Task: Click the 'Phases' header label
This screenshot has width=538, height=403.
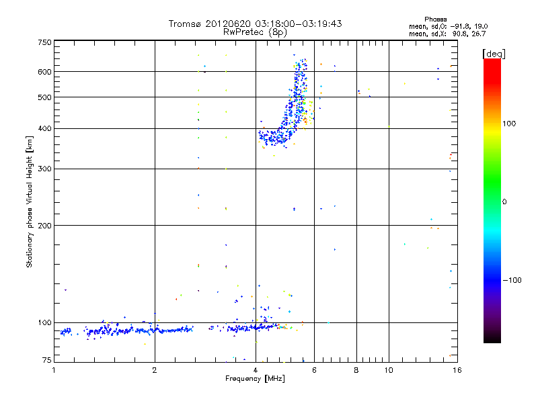Action: click(x=435, y=19)
